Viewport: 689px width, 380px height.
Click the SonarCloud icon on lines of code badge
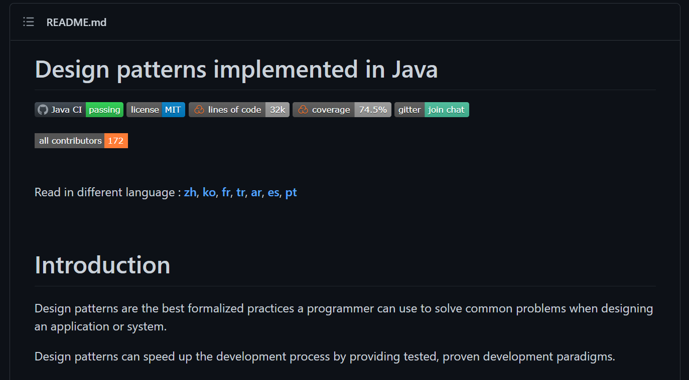[x=199, y=110]
